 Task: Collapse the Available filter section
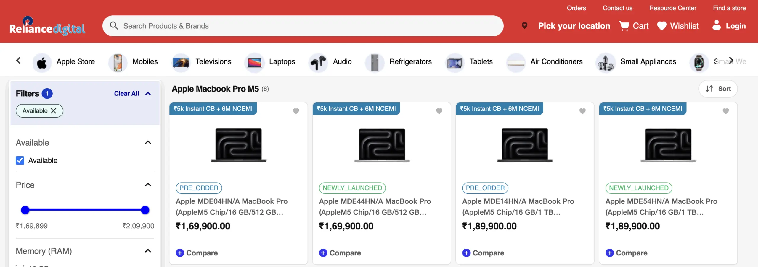tap(148, 143)
